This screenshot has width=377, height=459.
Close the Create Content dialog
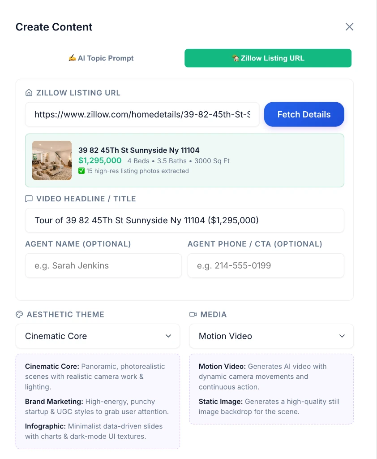349,26
